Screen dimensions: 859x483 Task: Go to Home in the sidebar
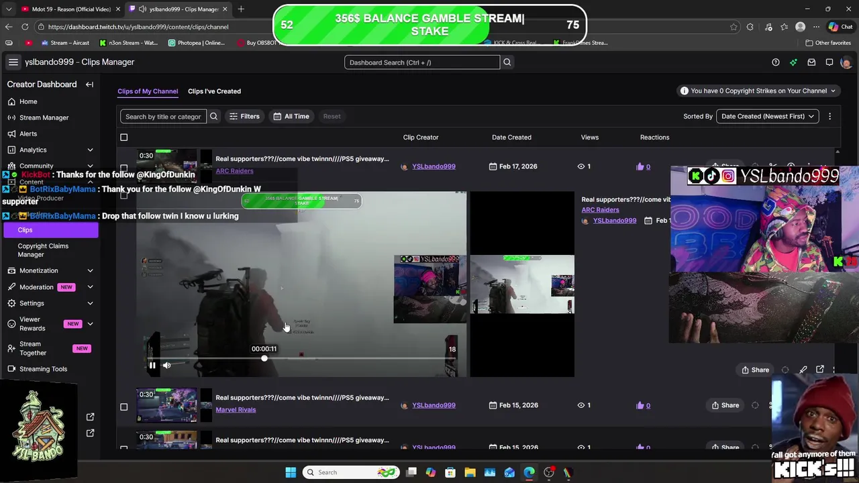point(28,101)
